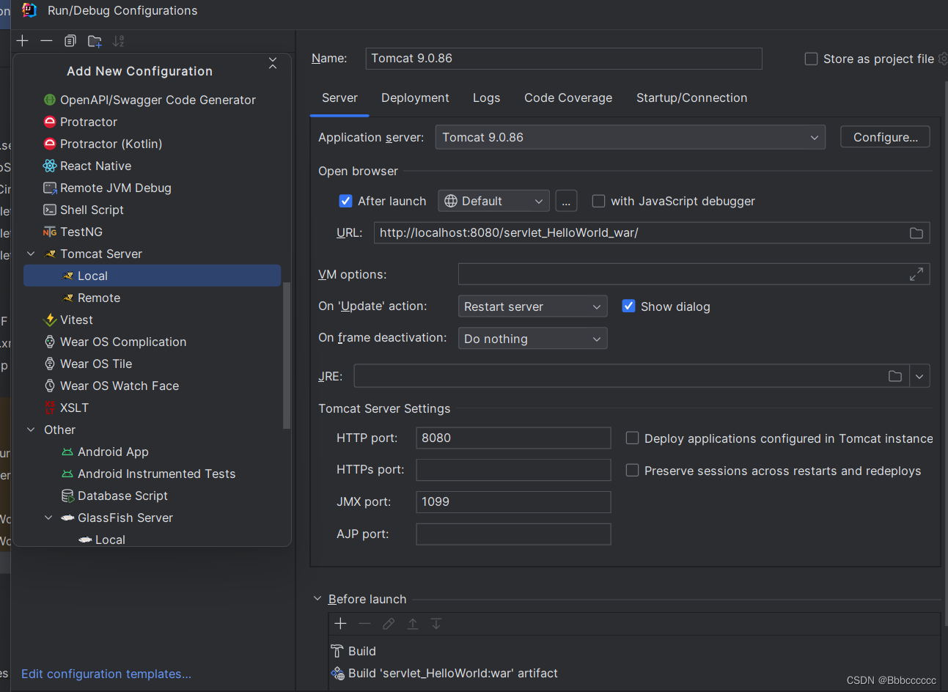Screen dimensions: 948x692
Task: Enable Store as project file checkbox
Action: point(811,59)
